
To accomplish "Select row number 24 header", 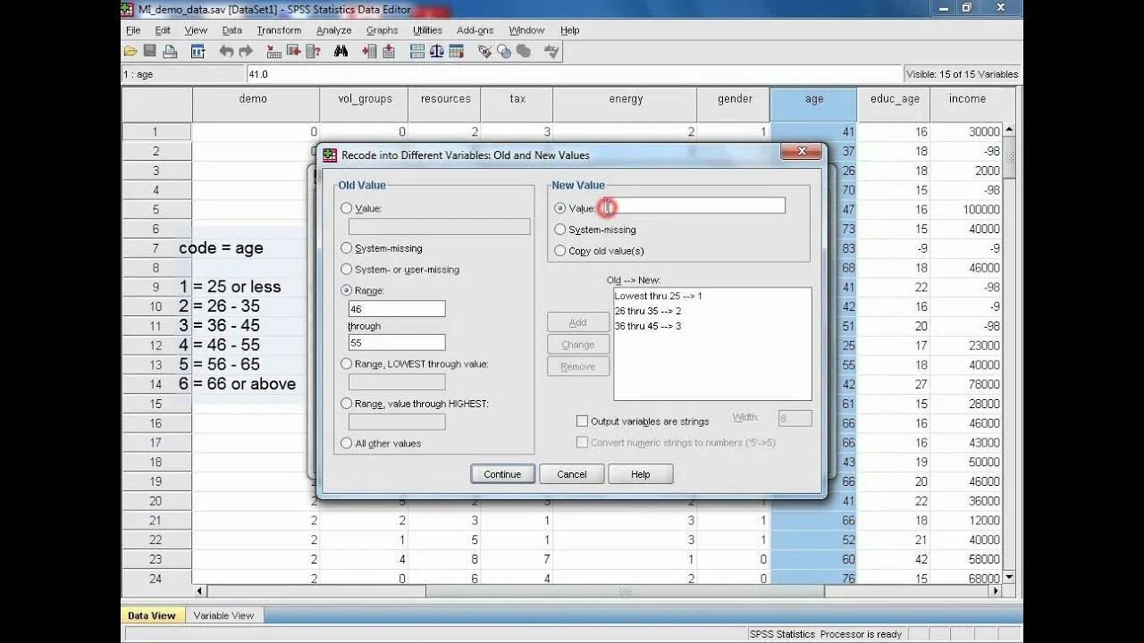I will pyautogui.click(x=156, y=578).
